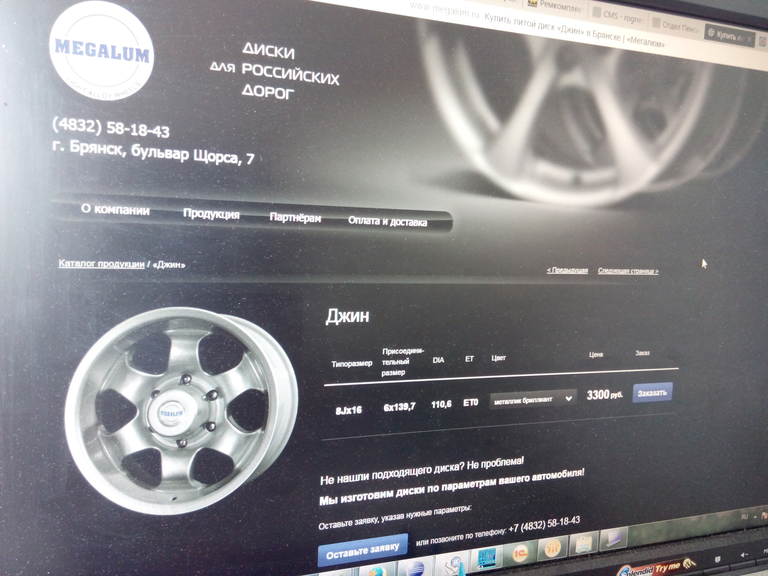The width and height of the screenshot is (768, 576).
Task: Click the 8Jx16 size cell
Action: (x=348, y=410)
